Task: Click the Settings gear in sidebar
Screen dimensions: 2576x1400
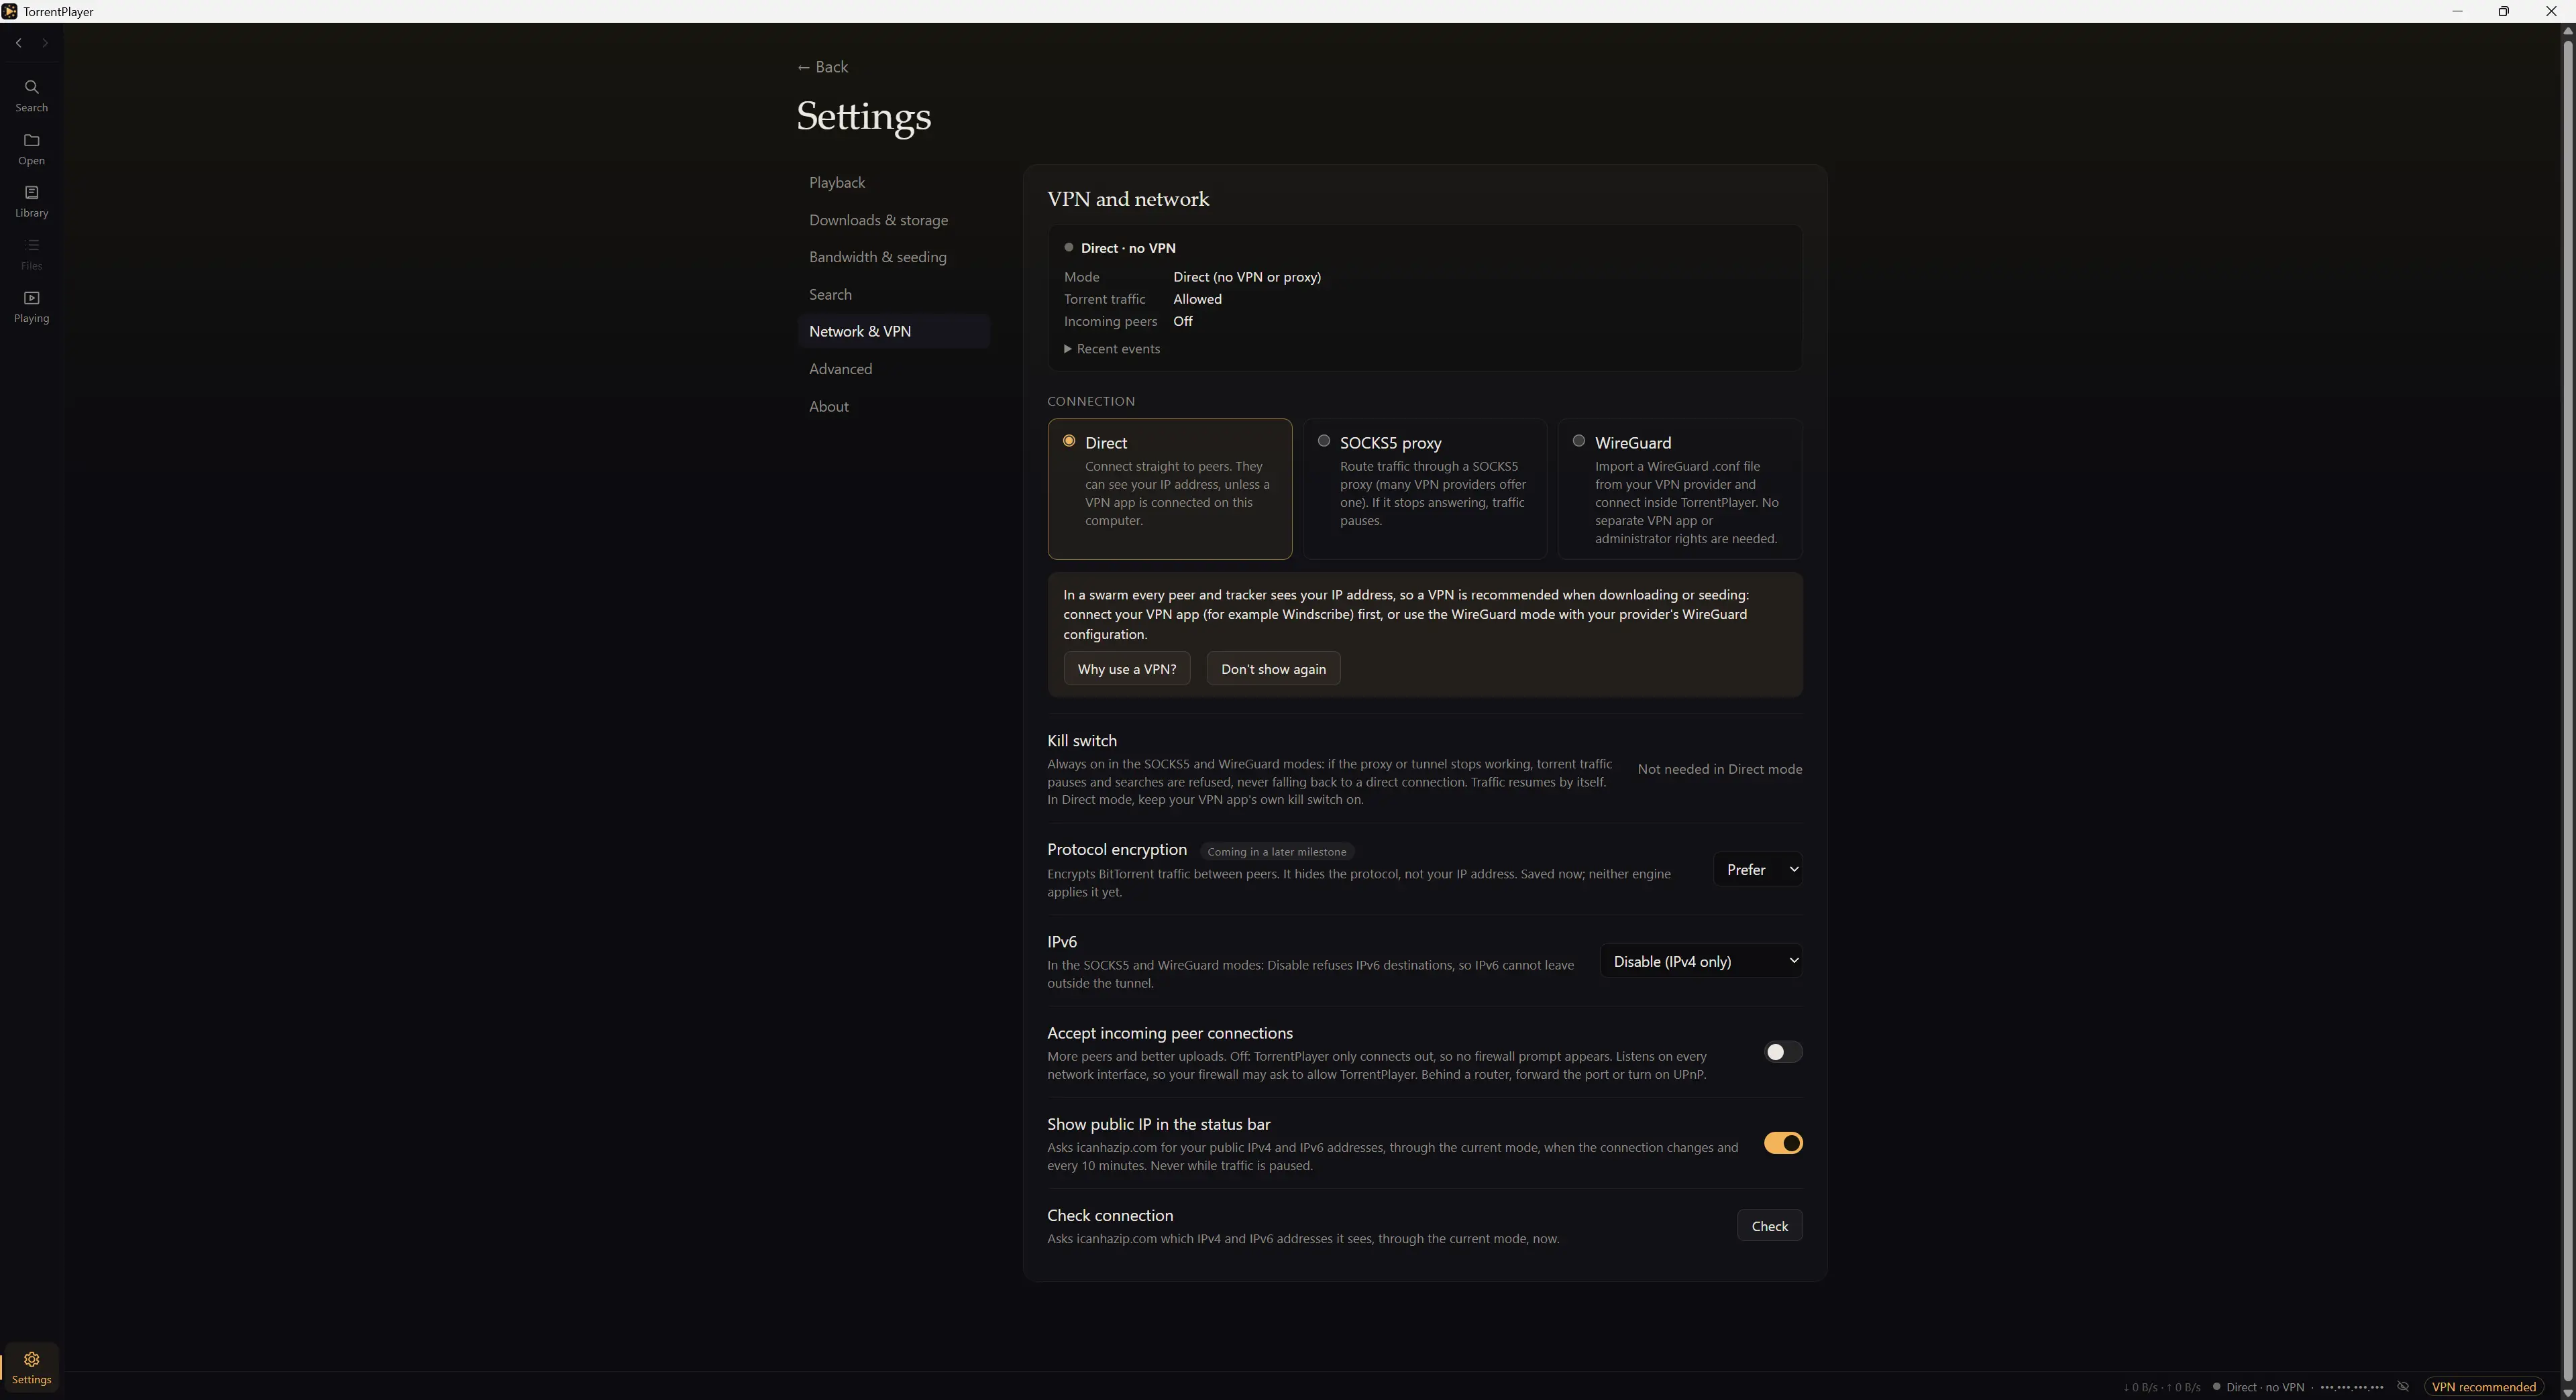Action: pos(31,1367)
